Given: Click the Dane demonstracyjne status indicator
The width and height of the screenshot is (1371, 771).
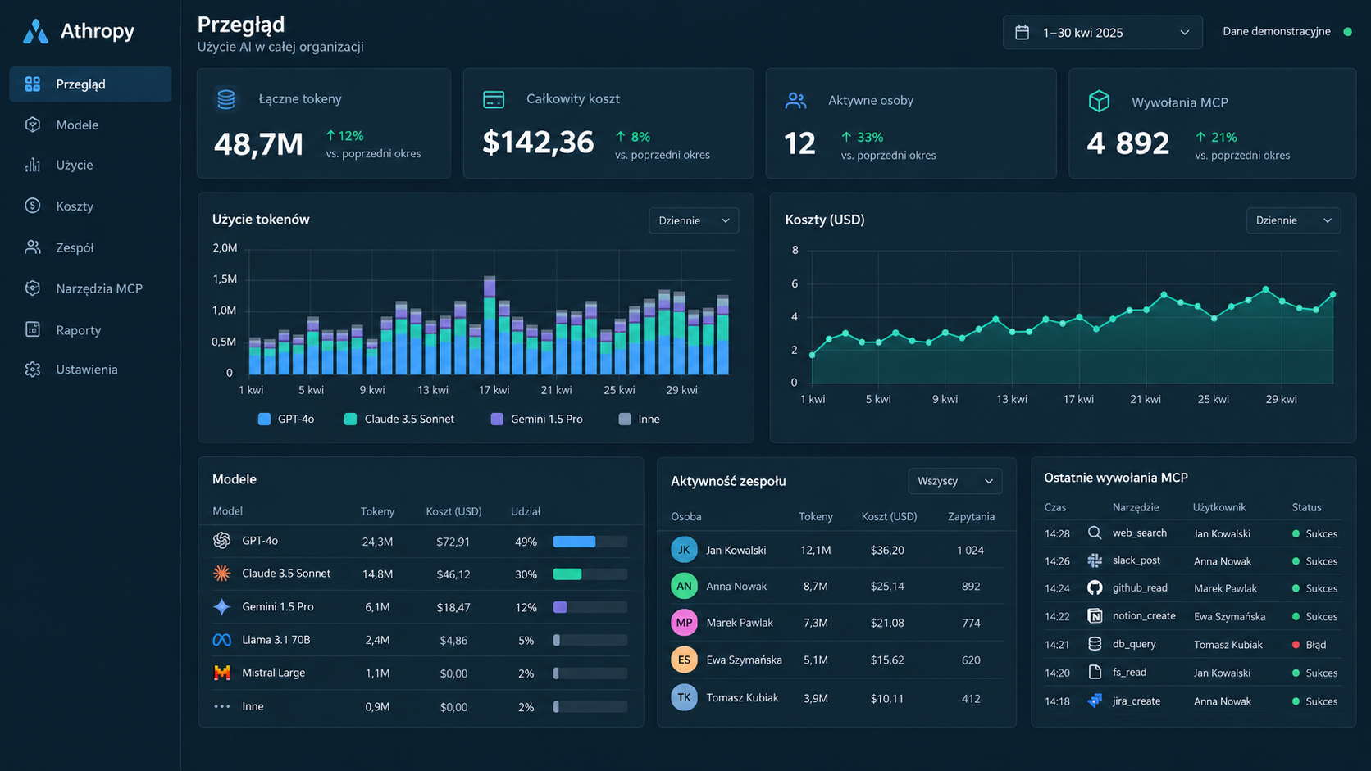Looking at the screenshot, I should pyautogui.click(x=1347, y=32).
